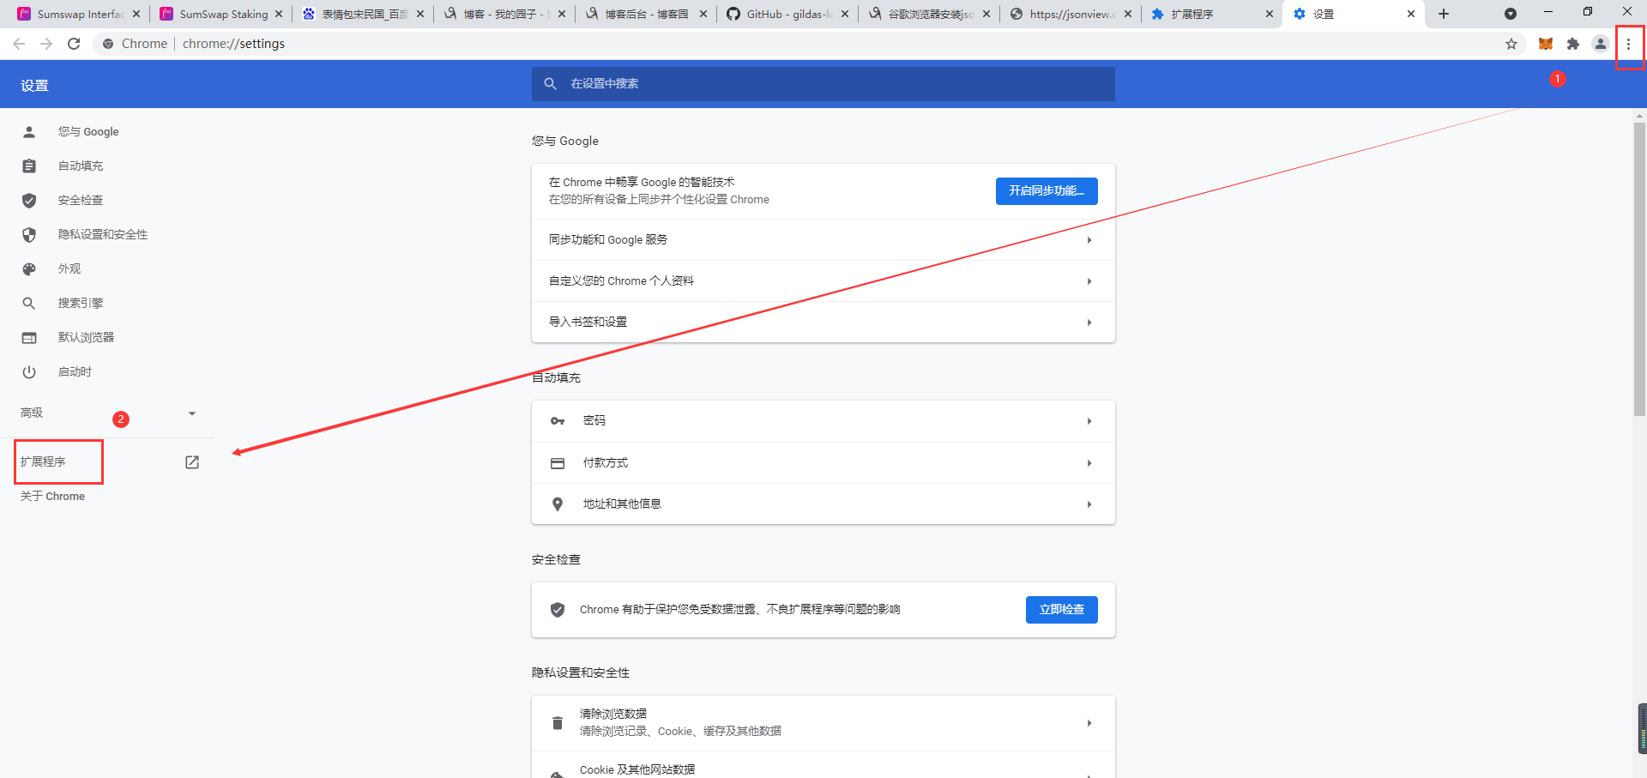This screenshot has width=1647, height=778.
Task: Switch to the Sumswap Interface tab
Action: pos(77,14)
